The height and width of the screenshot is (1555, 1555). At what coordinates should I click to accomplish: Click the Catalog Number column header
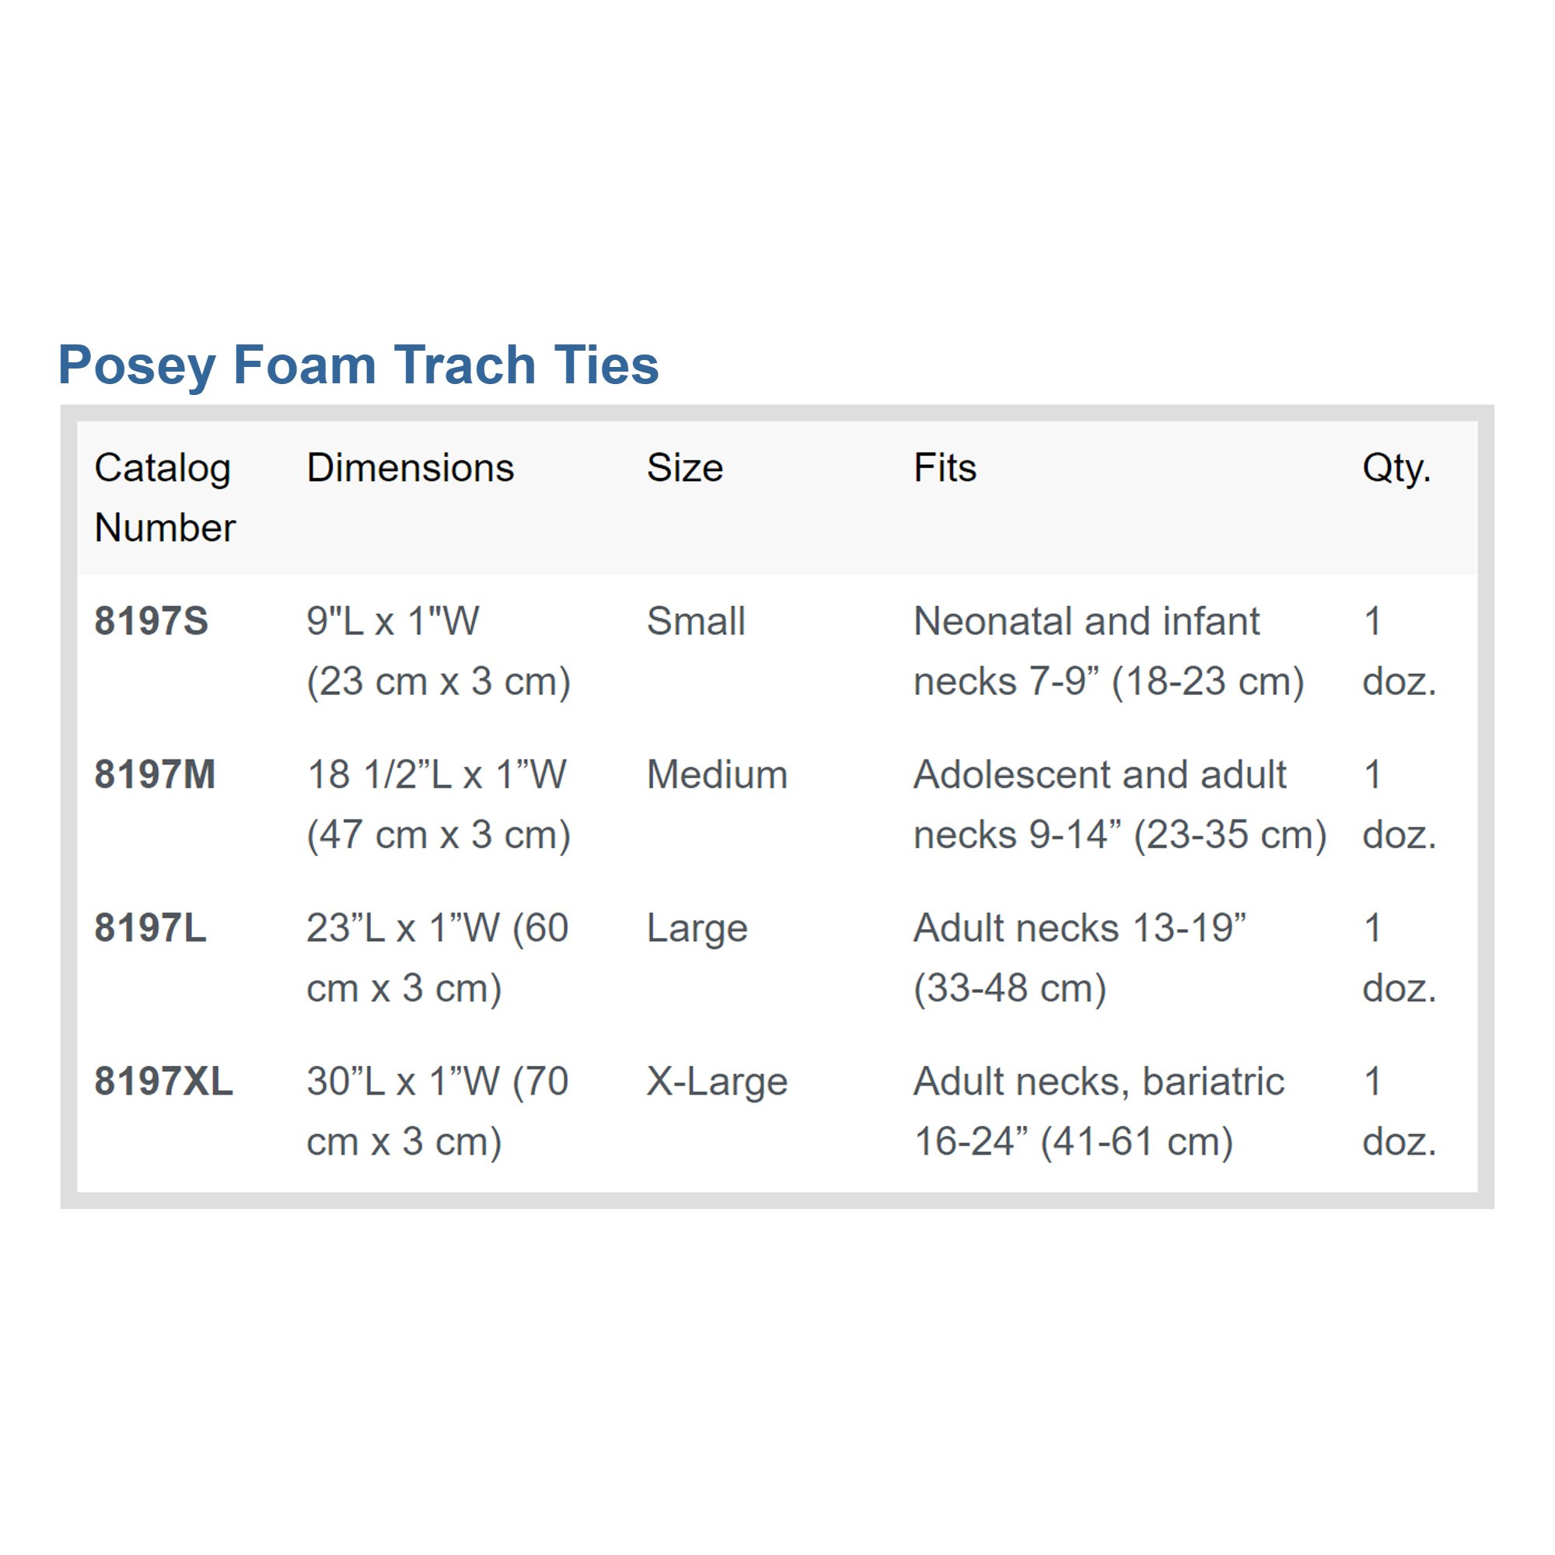coord(164,497)
